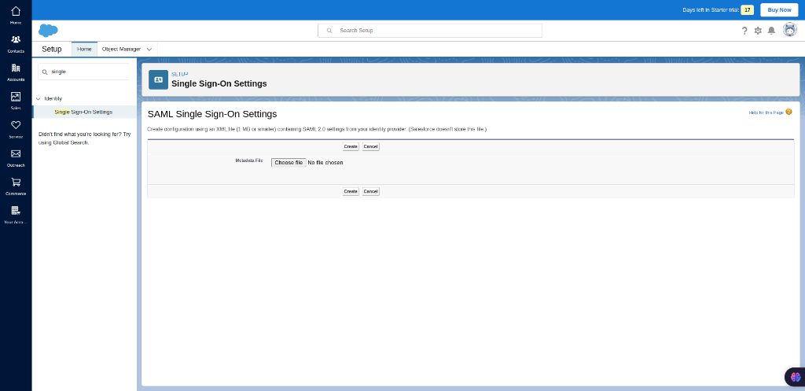Open Your Account in left navigation bar
805x391 pixels.
click(x=16, y=215)
